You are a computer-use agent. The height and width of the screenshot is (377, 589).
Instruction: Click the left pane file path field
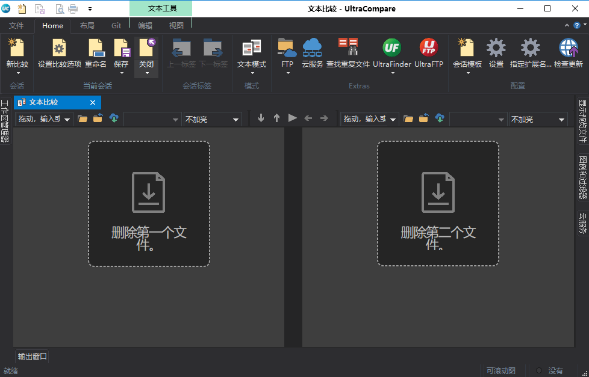(39, 118)
